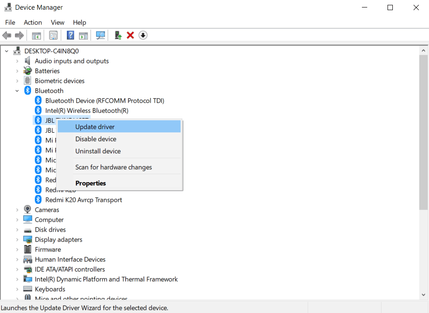Click the Firmware chip icon
429x313 pixels.
[28, 250]
